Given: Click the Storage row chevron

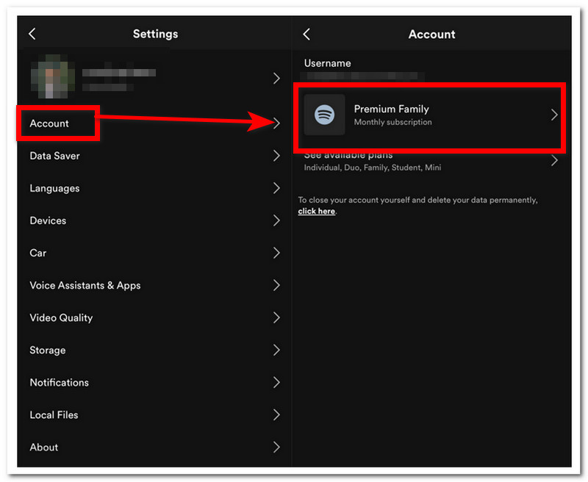Looking at the screenshot, I should point(276,350).
